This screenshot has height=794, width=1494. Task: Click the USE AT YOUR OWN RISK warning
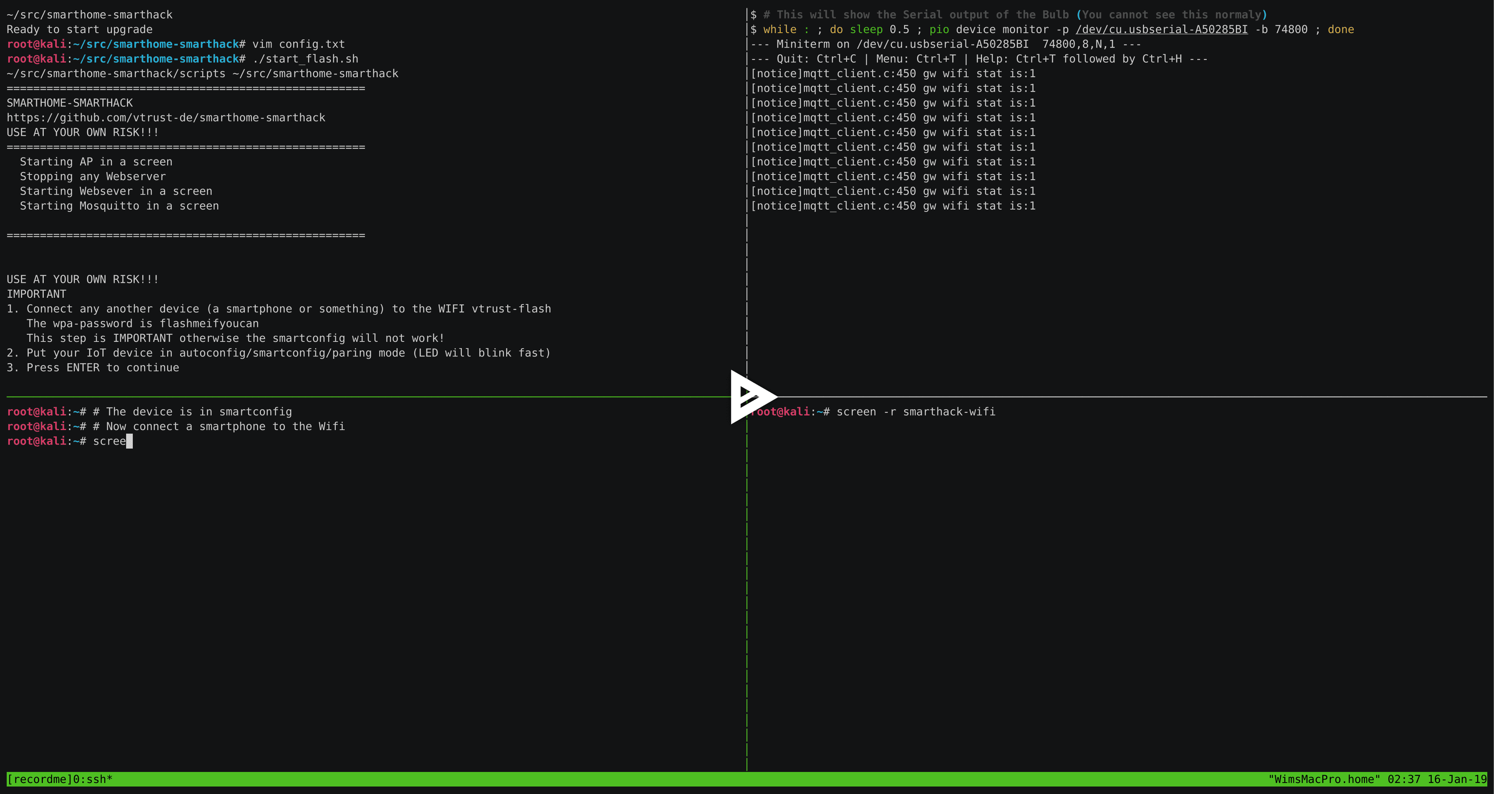82,132
